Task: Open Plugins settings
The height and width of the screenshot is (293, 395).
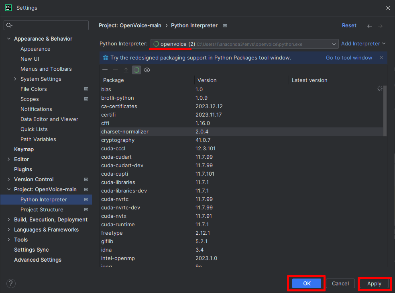Action: [23, 169]
